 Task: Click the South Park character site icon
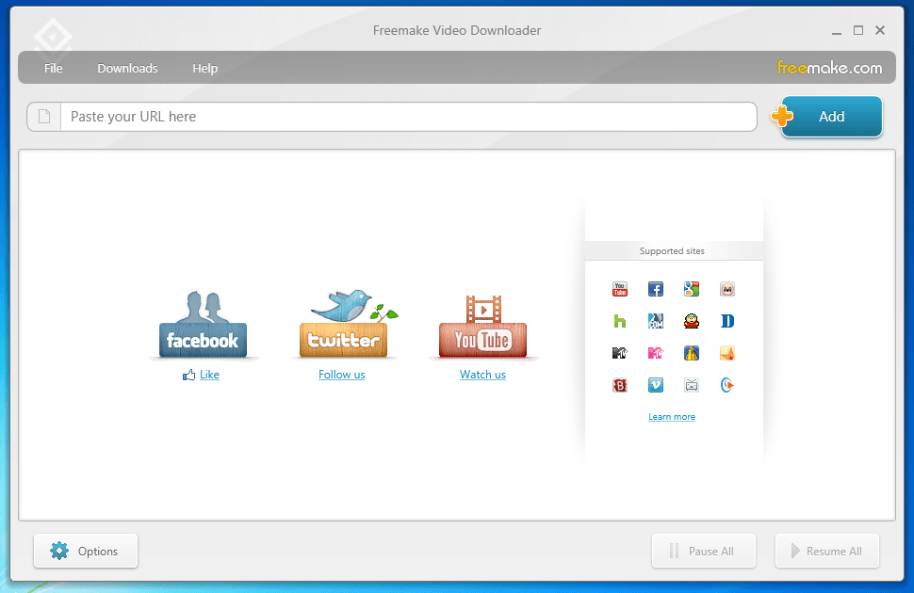[691, 321]
